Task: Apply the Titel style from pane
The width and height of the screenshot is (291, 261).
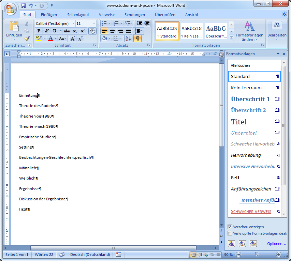Action: coord(254,122)
